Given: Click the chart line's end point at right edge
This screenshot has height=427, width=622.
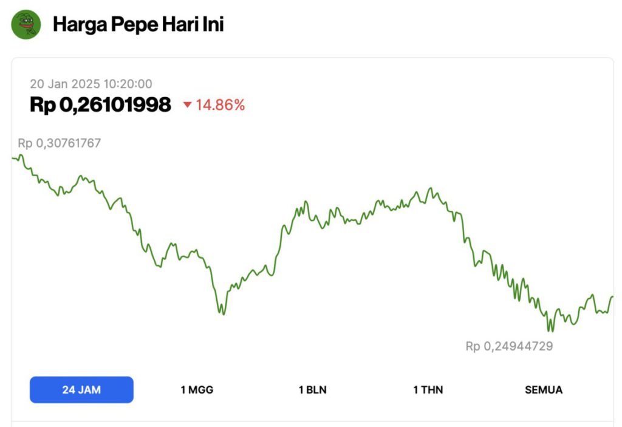Looking at the screenshot, I should (x=612, y=297).
